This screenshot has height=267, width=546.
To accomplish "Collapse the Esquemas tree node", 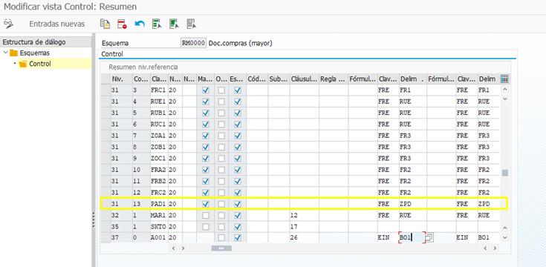I will point(6,53).
